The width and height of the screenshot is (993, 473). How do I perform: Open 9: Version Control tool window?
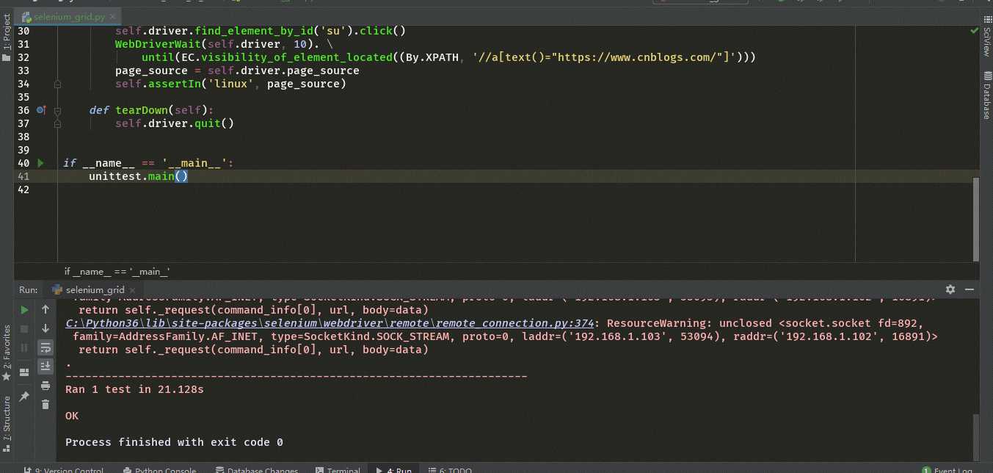(x=63, y=470)
